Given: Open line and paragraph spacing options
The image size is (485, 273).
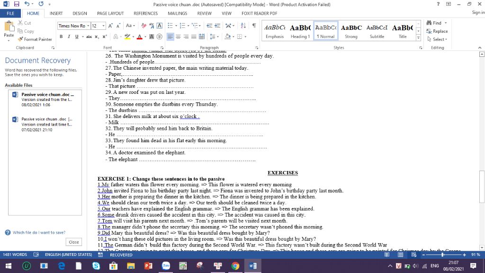Looking at the screenshot, I should coord(214,36).
